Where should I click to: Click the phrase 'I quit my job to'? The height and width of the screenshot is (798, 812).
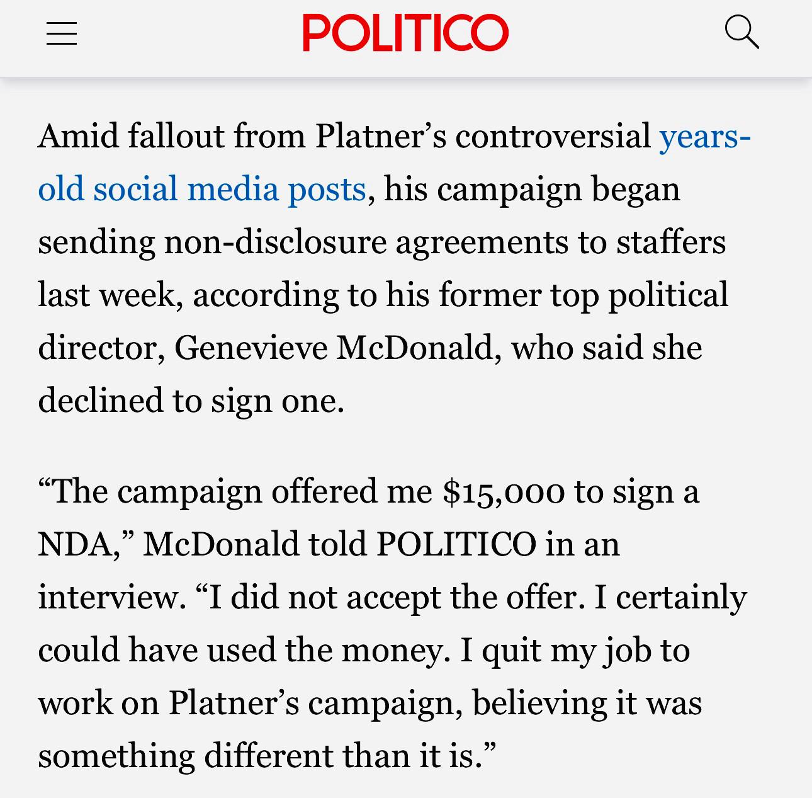tap(575, 650)
